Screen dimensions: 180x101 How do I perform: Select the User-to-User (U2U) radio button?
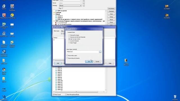tap(69, 39)
